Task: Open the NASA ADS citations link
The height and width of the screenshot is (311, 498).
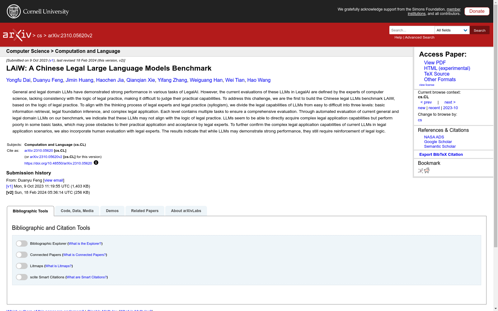Action: click(434, 137)
